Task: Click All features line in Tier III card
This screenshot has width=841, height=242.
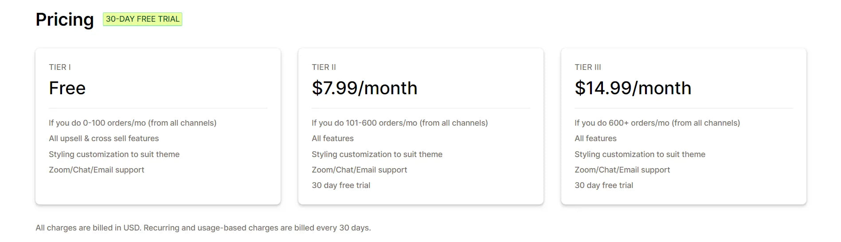Action: coord(595,138)
